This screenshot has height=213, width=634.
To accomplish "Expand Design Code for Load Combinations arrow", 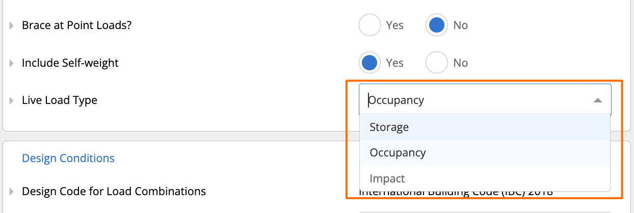I will [x=11, y=192].
